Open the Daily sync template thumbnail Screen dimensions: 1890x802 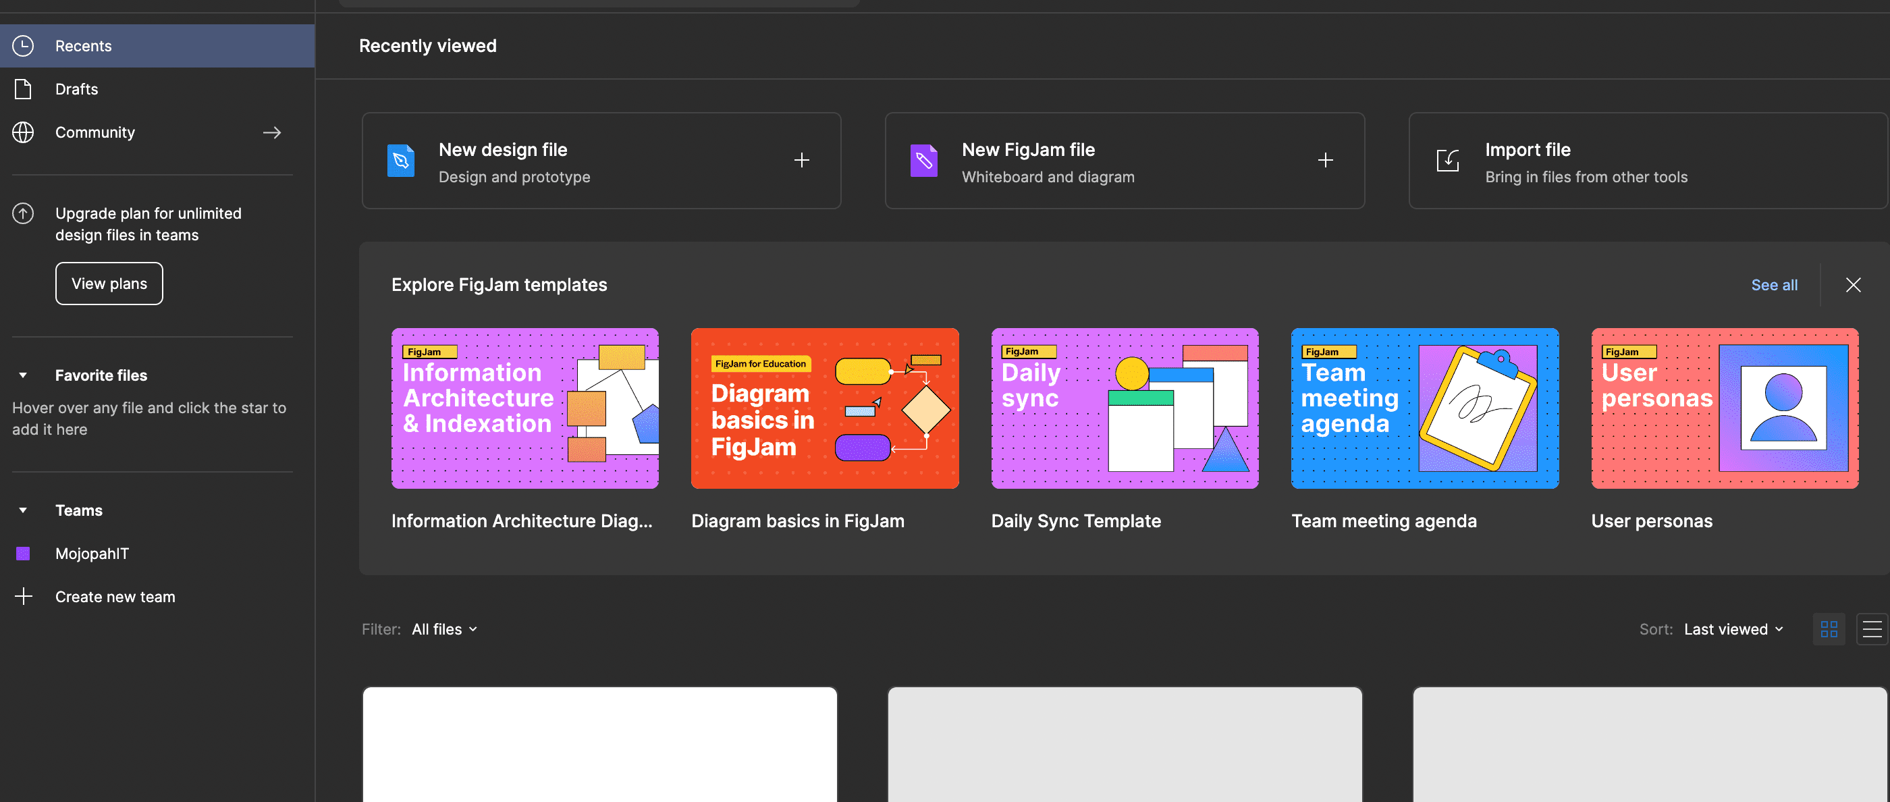(1125, 408)
